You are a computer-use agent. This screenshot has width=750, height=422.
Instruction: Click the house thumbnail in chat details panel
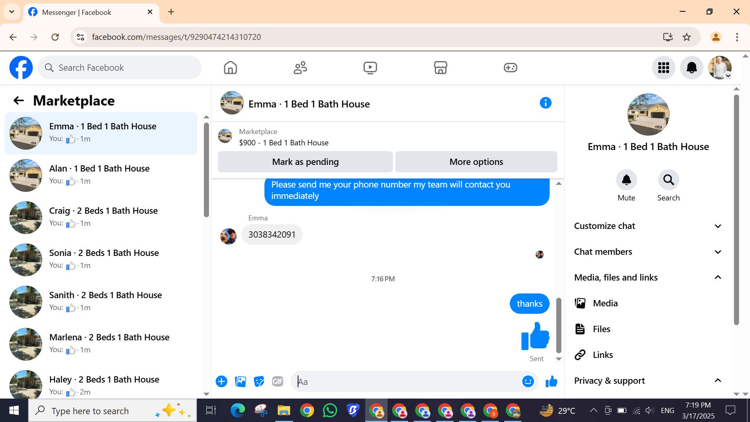(x=648, y=114)
